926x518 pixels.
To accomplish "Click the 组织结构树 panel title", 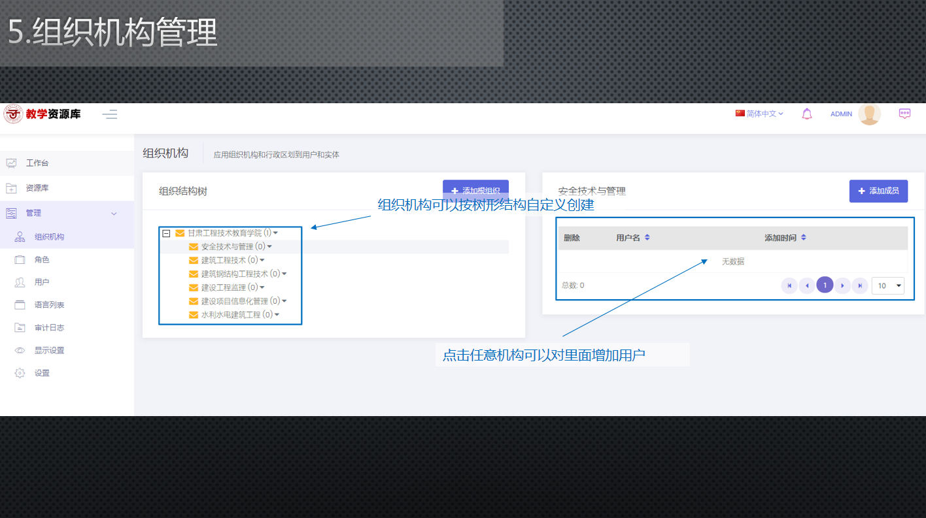I will click(183, 191).
